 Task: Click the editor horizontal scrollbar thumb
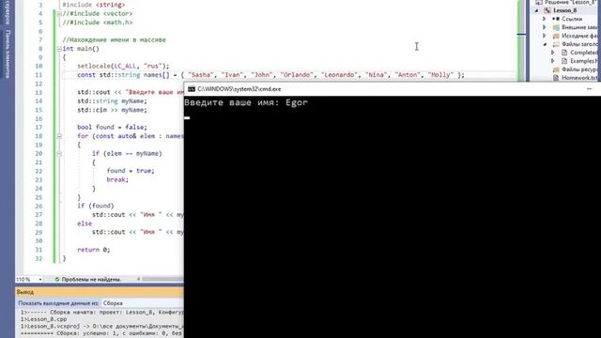[x=162, y=280]
